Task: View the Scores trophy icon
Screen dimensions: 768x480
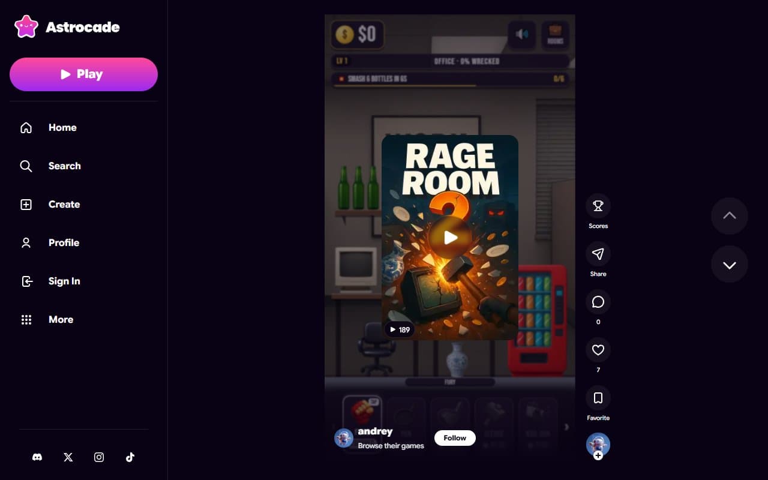Action: point(598,206)
